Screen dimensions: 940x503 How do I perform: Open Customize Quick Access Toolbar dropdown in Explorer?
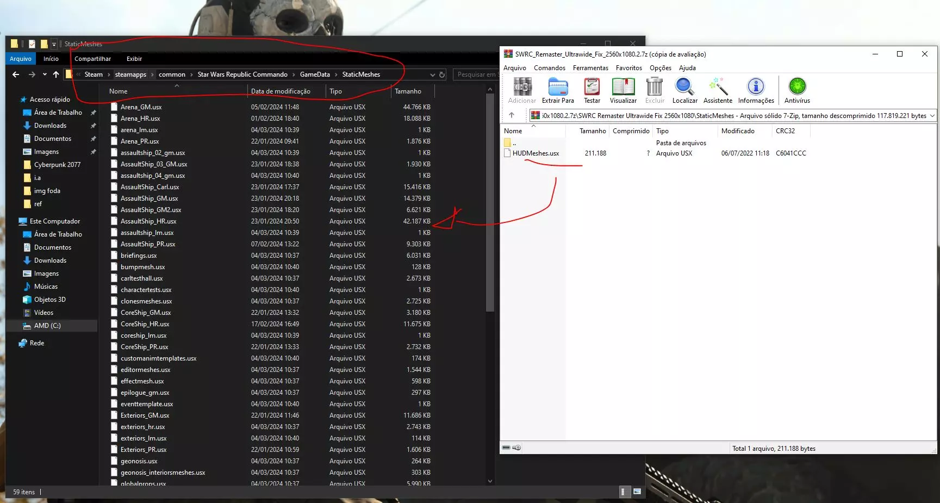point(54,44)
